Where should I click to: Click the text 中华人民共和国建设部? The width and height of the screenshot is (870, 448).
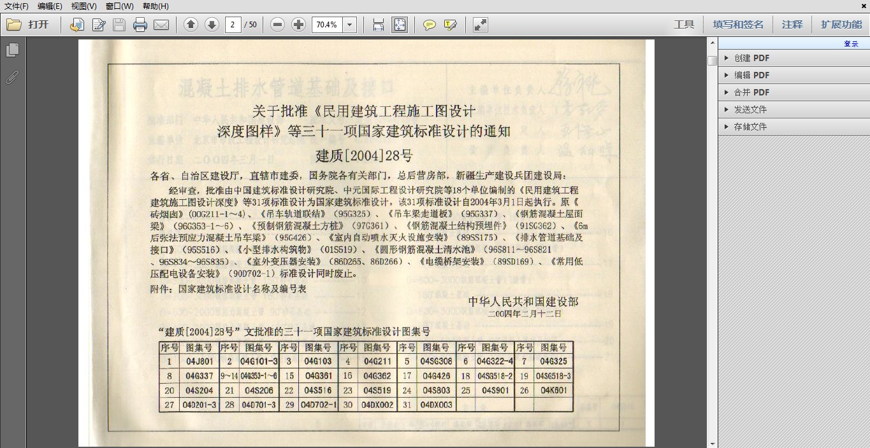coord(523,302)
